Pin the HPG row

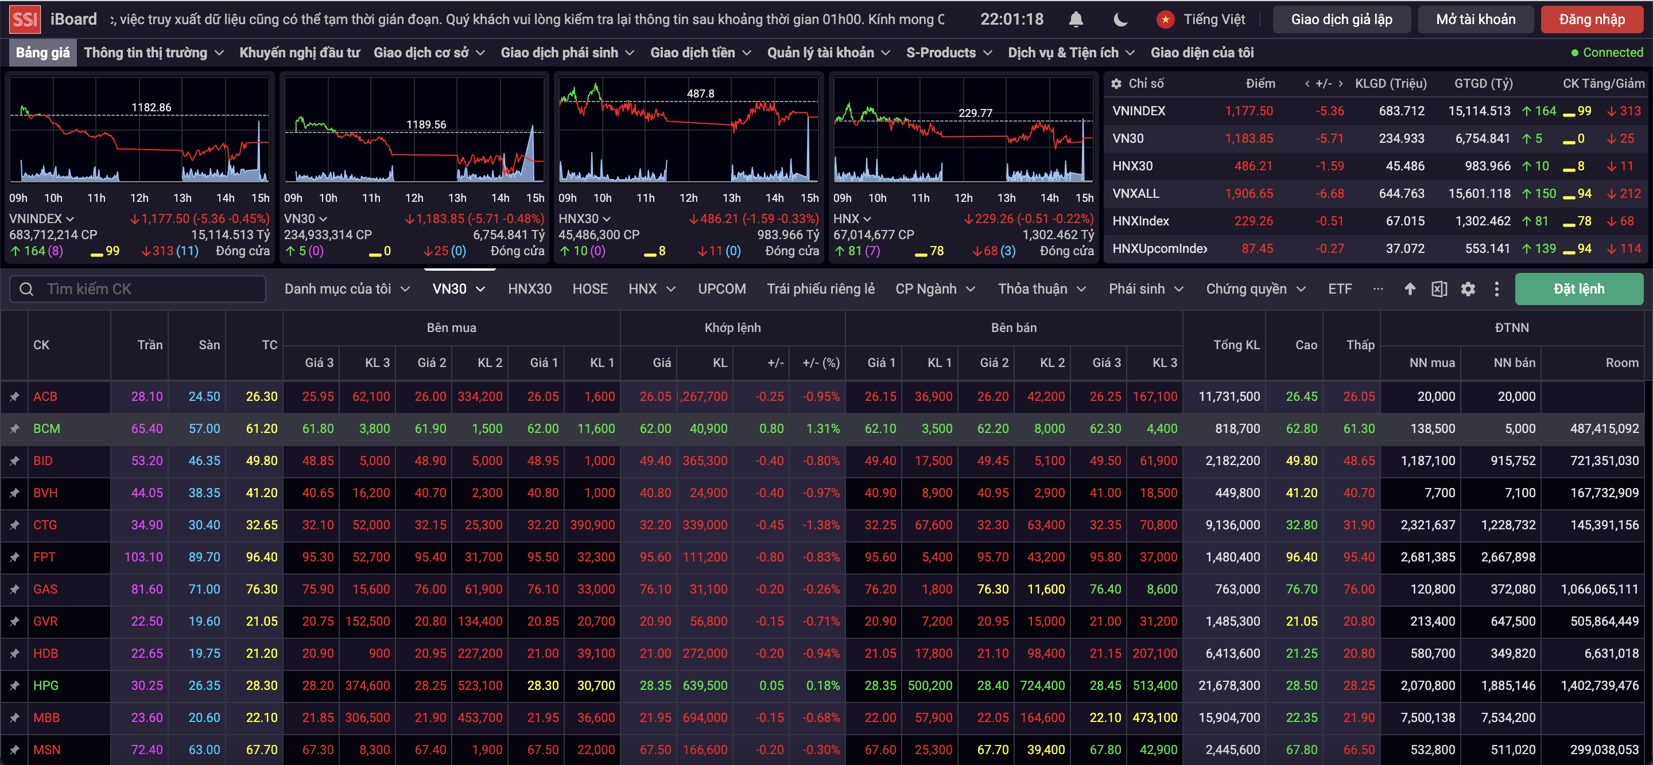pos(14,685)
